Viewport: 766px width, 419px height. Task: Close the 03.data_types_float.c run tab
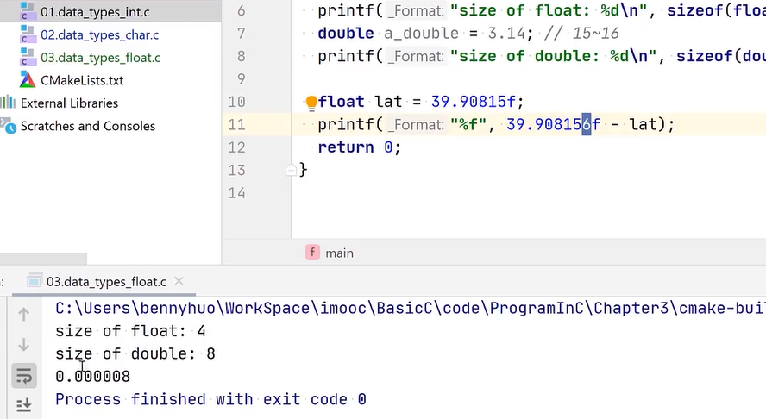(x=179, y=281)
